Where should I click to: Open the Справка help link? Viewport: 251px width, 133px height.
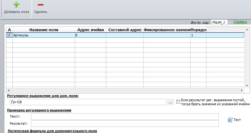(x=240, y=22)
